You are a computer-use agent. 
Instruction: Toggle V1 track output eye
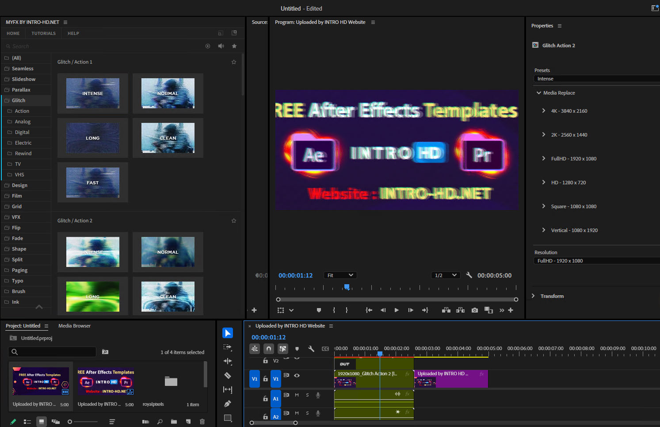click(297, 375)
